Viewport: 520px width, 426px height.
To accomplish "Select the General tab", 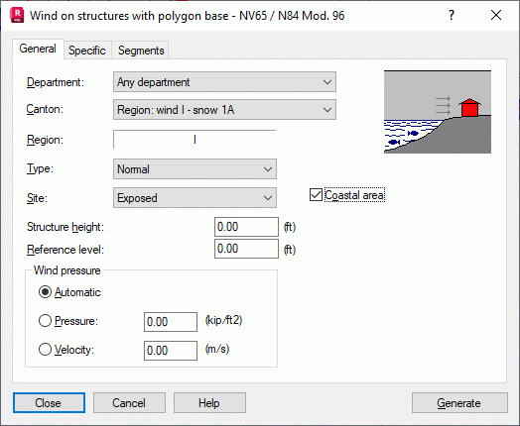I will click(38, 49).
